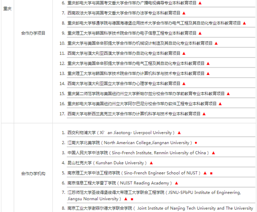This screenshot has width=257, height=212.
Task: Click red triangle beside NUIST Reading Academy
Action: [x=176, y=183]
